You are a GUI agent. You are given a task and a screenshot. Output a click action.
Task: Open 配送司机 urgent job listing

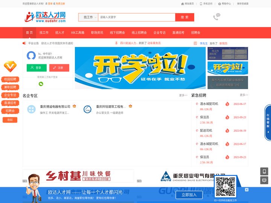point(206,130)
